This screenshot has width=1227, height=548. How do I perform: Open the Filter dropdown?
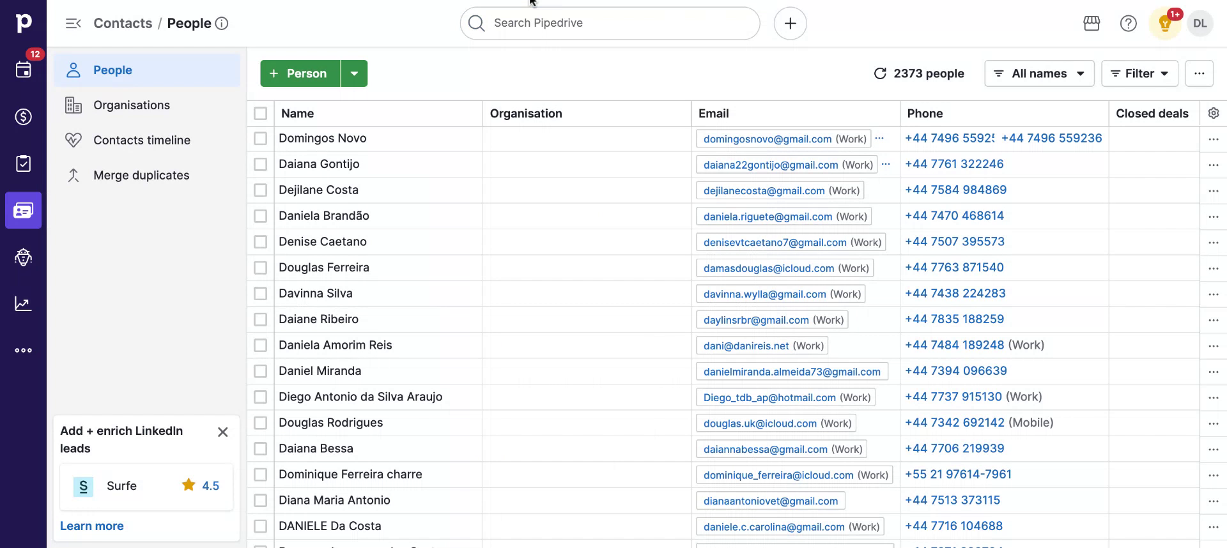(x=1139, y=73)
